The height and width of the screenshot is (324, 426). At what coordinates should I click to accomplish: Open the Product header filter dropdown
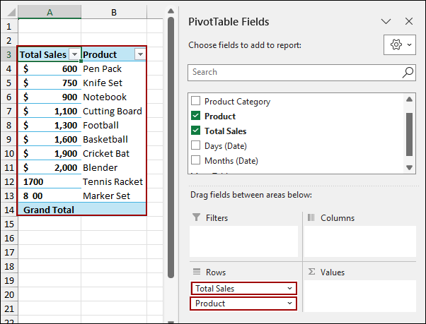140,54
